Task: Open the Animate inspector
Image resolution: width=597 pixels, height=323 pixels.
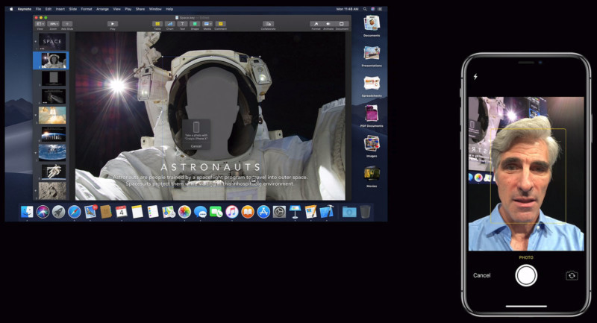Action: click(328, 24)
